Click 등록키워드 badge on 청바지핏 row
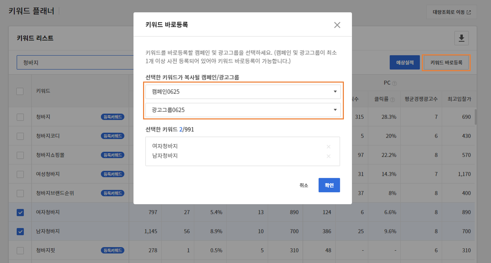This screenshot has height=263, width=491. [113, 250]
